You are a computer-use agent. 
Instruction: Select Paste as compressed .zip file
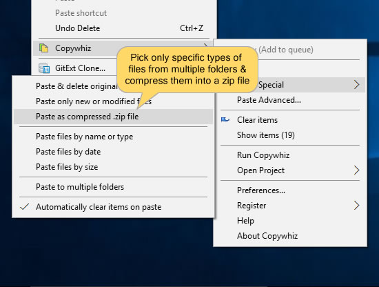(x=114, y=117)
